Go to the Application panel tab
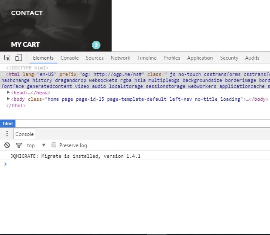 [x=200, y=58]
